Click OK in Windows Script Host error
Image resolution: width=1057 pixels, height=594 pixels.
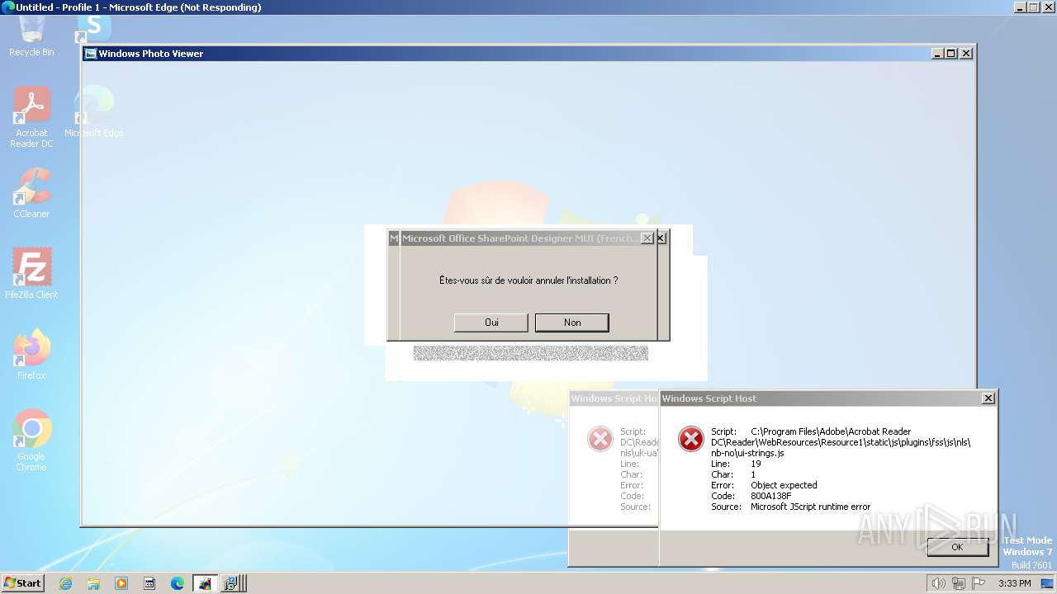point(957,547)
